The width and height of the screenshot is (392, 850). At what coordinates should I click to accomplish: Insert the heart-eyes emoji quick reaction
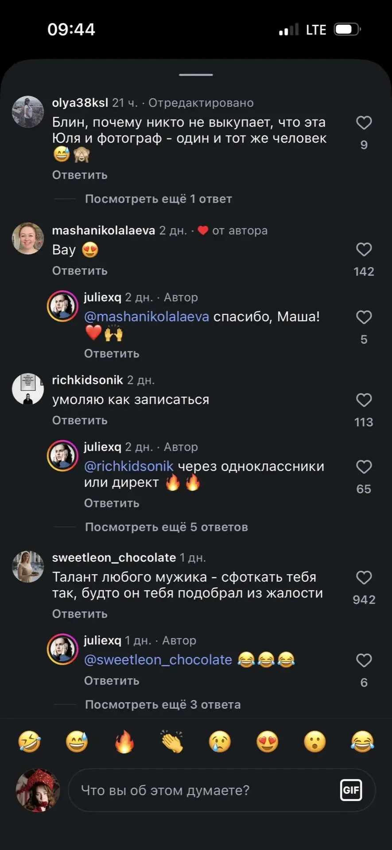coord(268,742)
